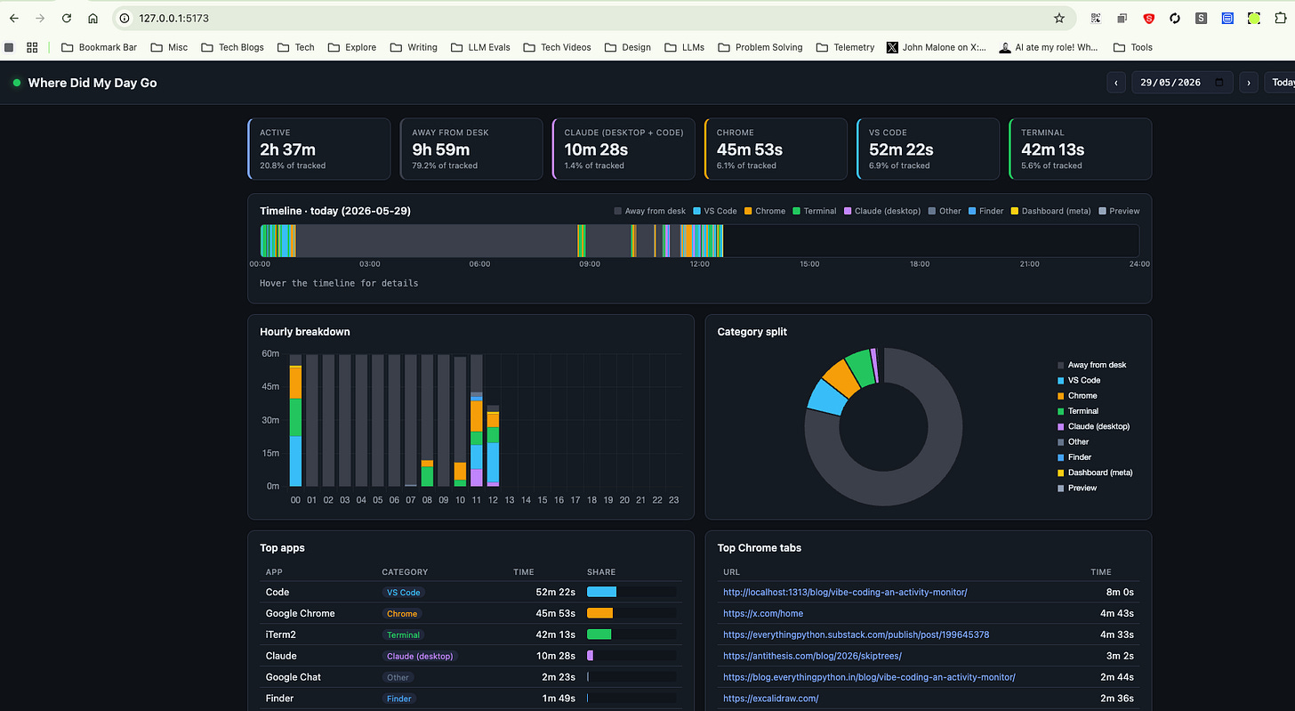
Task: Click the ACTIVE 2h 37m stat card
Action: click(319, 149)
